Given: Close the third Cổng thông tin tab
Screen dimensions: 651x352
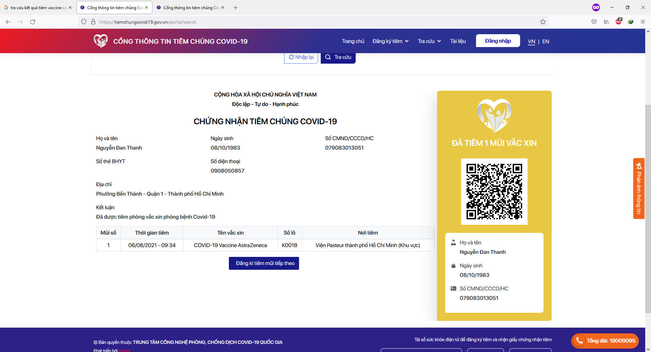Looking at the screenshot, I should click(223, 7).
